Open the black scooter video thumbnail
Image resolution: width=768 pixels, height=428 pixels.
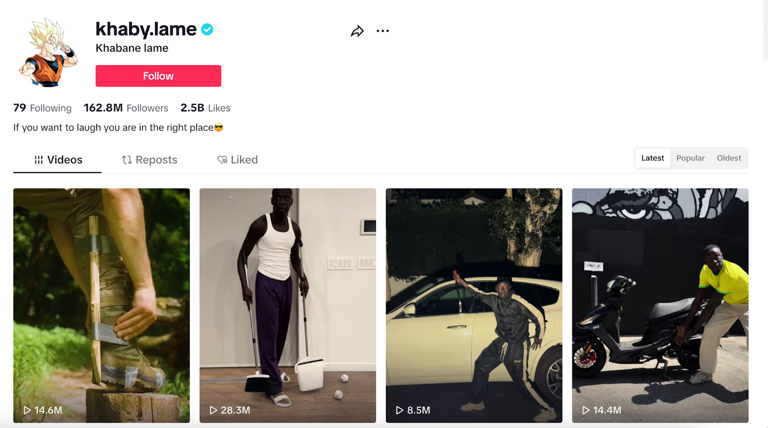point(660,306)
